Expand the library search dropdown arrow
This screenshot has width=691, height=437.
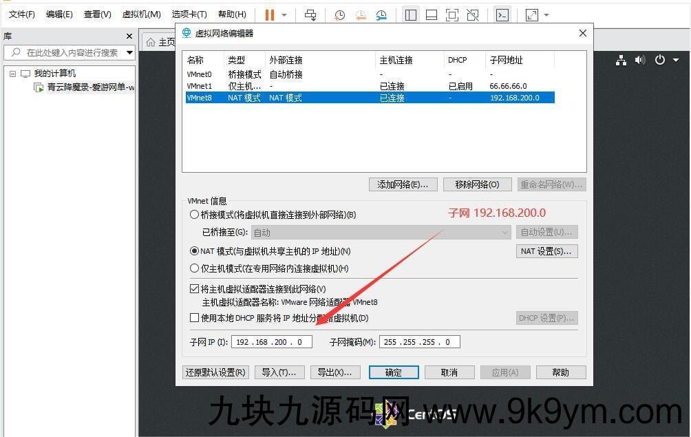pos(129,52)
